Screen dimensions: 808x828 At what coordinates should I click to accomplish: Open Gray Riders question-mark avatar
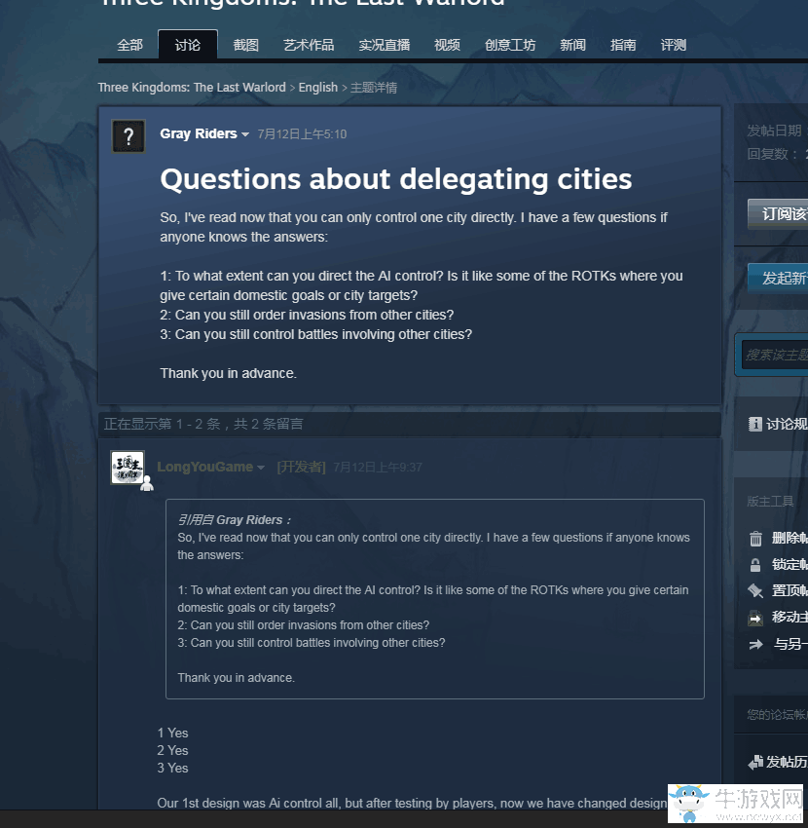point(129,136)
